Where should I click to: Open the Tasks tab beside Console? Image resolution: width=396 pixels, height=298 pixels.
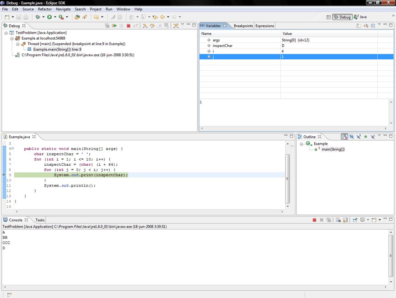click(x=40, y=220)
